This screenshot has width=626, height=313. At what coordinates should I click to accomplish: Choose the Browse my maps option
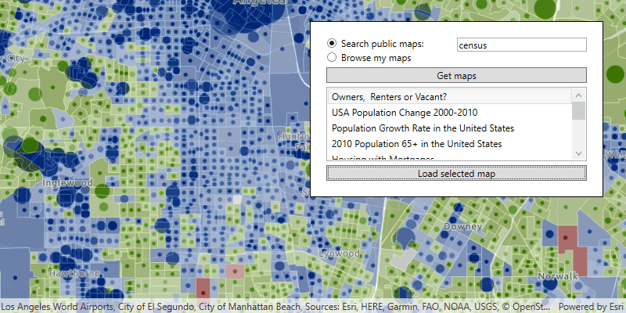tap(332, 58)
